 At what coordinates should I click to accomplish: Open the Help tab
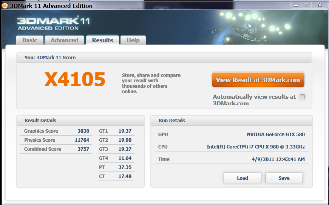[x=133, y=40]
